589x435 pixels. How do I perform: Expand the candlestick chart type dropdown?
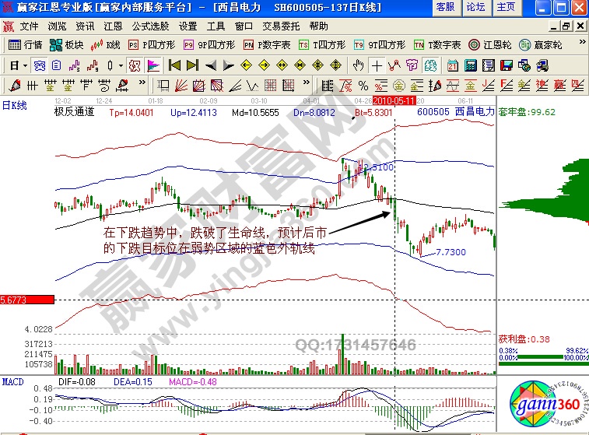pyautogui.click(x=120, y=65)
